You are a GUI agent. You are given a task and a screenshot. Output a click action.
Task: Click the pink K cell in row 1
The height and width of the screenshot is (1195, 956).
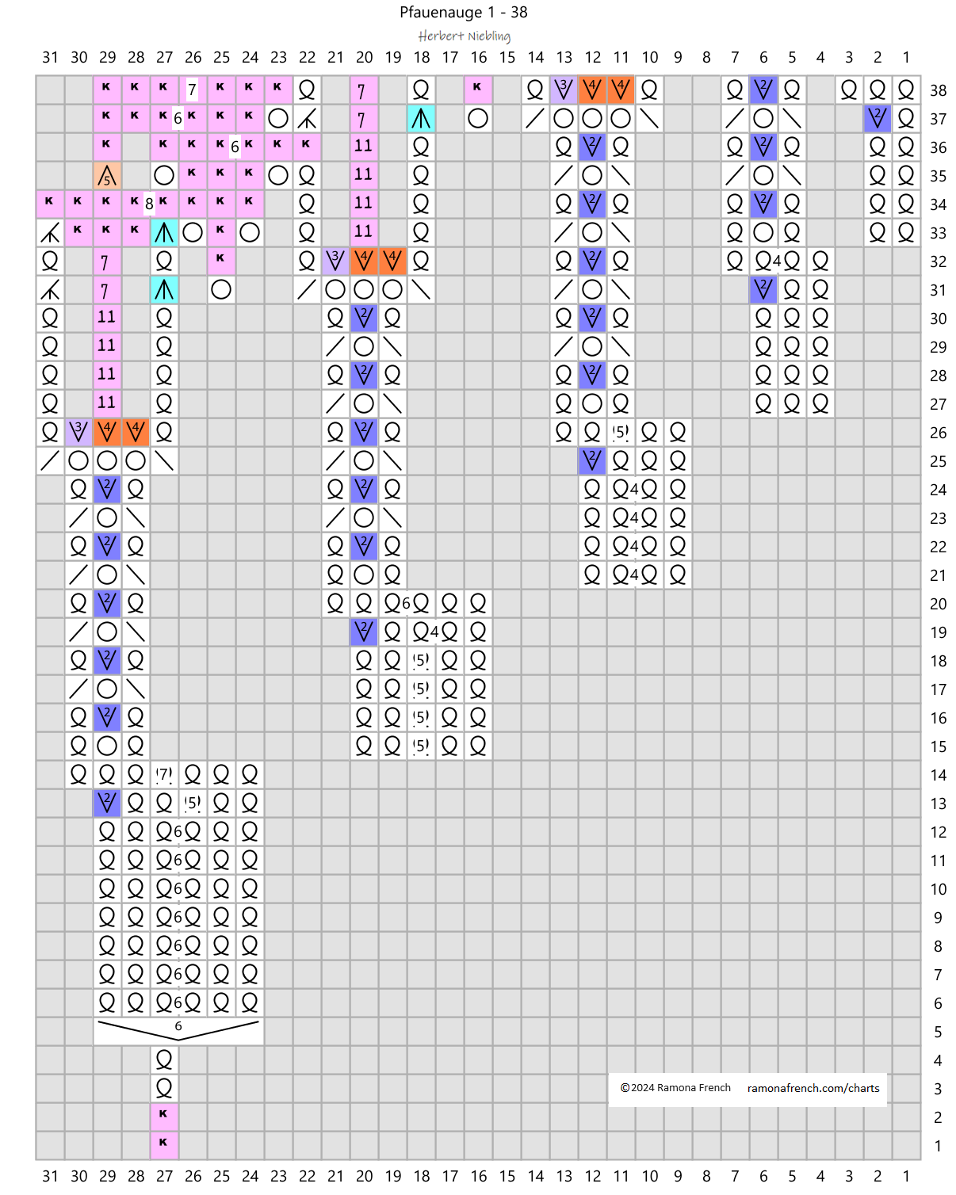point(164,1143)
